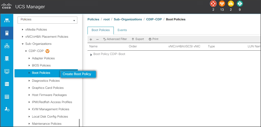Open the Storage section in the sidebar
The width and height of the screenshot is (261, 127).
pos(7,84)
